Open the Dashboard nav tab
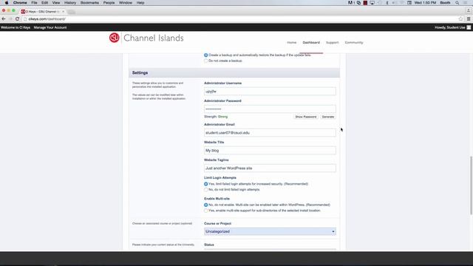 [x=311, y=43]
